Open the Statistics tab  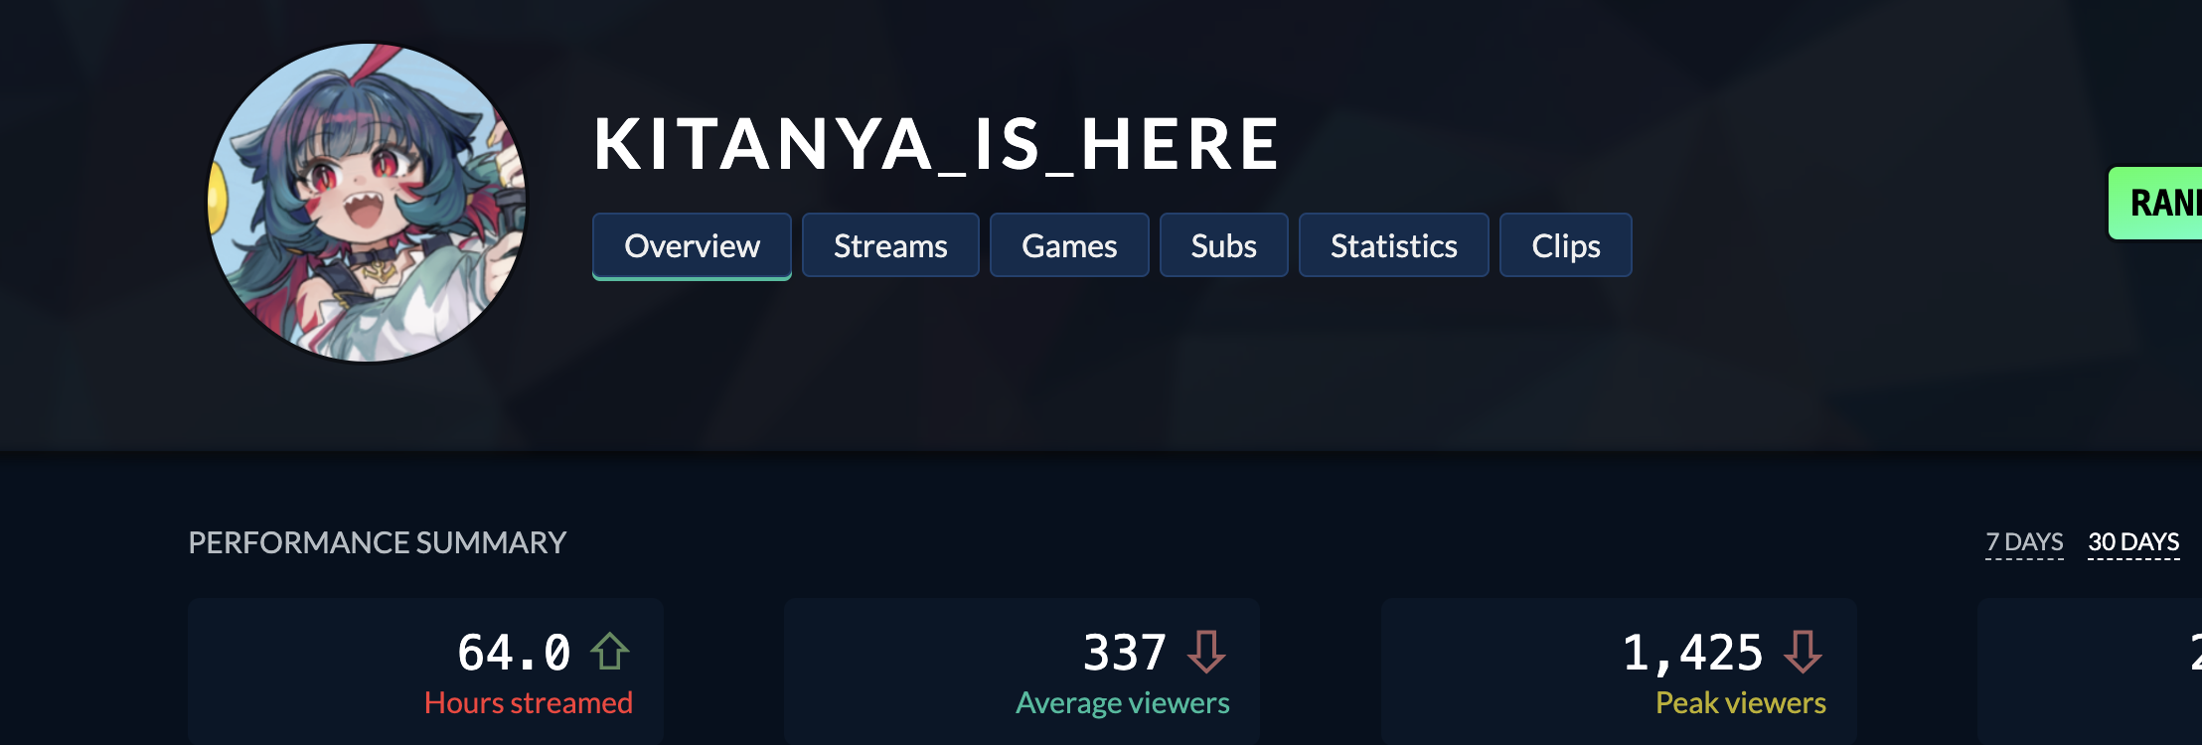coord(1393,245)
